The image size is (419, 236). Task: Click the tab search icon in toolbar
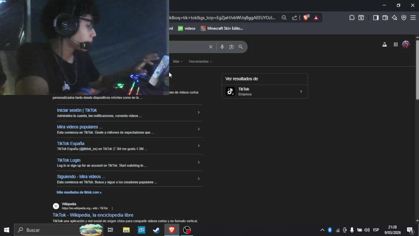(361, 18)
